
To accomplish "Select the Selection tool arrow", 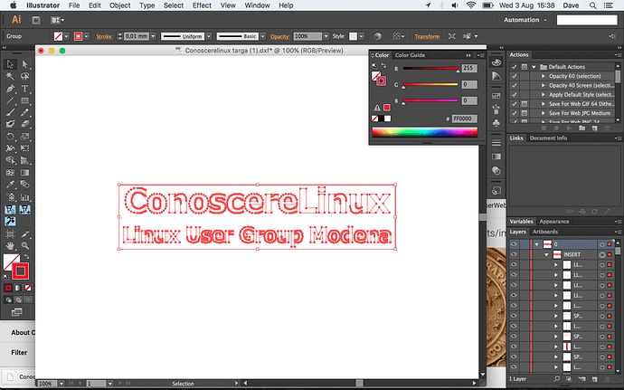I will coord(10,64).
